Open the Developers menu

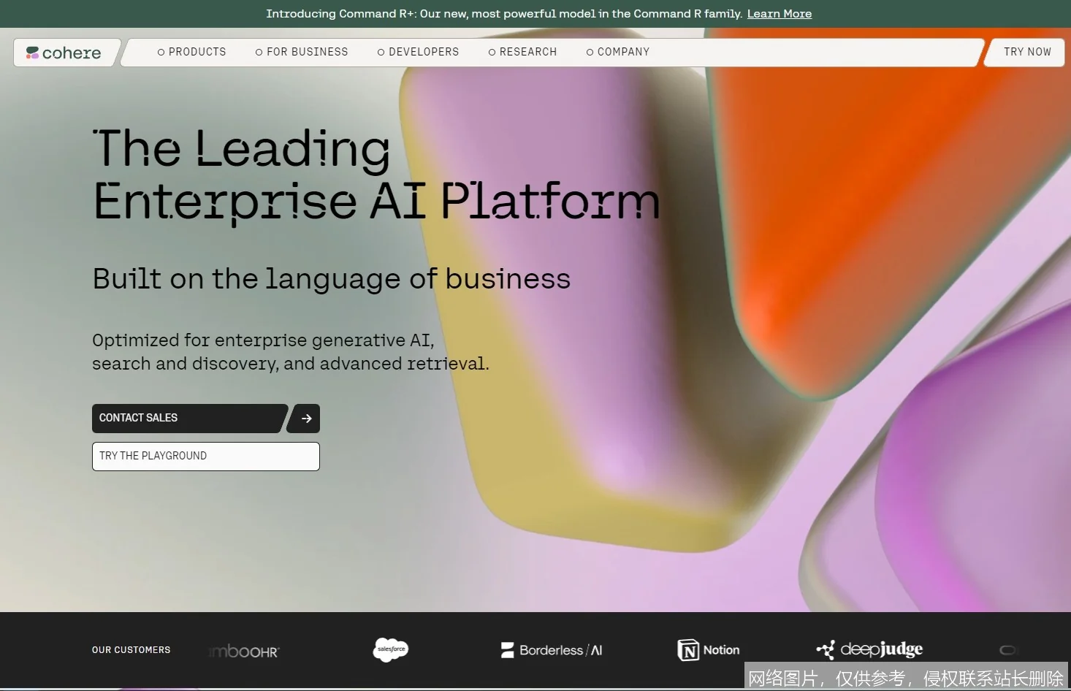click(x=418, y=52)
